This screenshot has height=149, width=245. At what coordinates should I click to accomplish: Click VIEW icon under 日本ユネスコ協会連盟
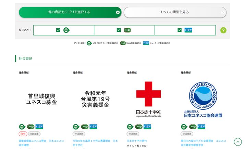click(201, 127)
